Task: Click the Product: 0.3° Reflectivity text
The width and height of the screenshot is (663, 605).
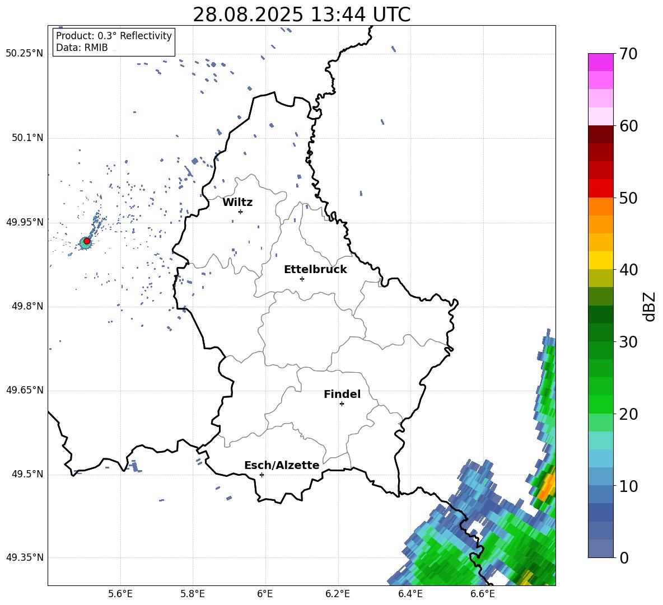Action: point(114,36)
